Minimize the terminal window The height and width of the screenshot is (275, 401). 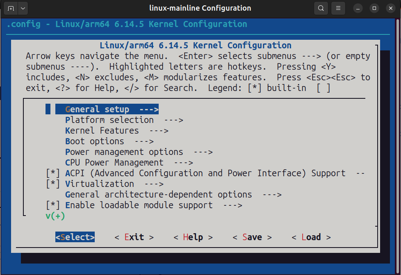[358, 9]
